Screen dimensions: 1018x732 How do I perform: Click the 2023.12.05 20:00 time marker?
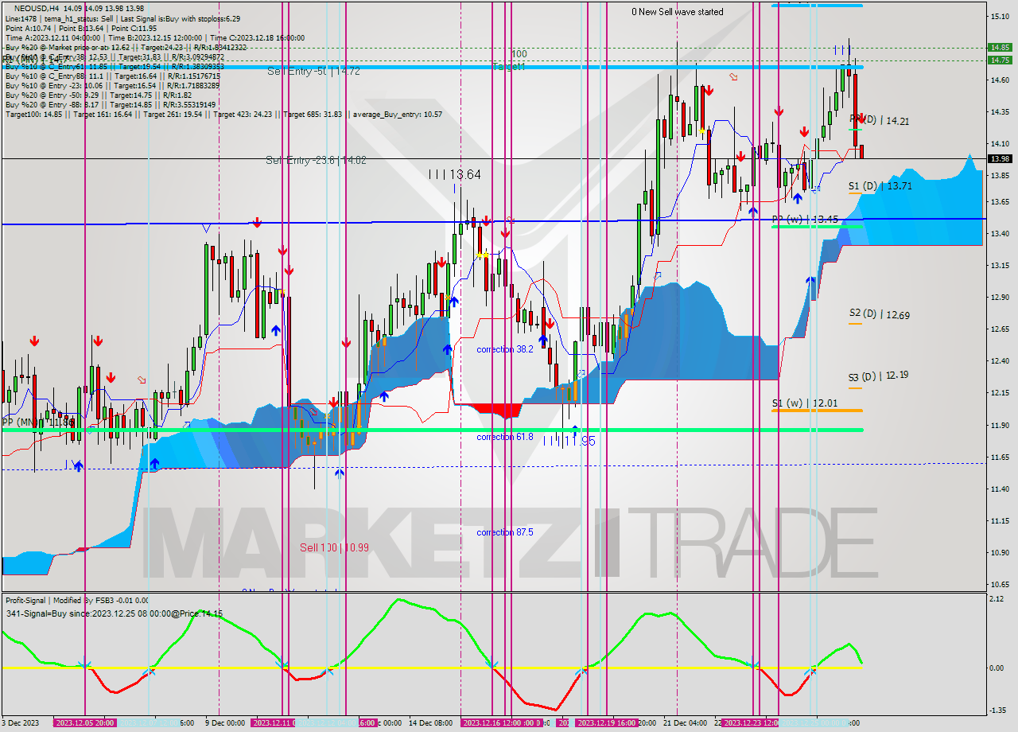click(85, 723)
